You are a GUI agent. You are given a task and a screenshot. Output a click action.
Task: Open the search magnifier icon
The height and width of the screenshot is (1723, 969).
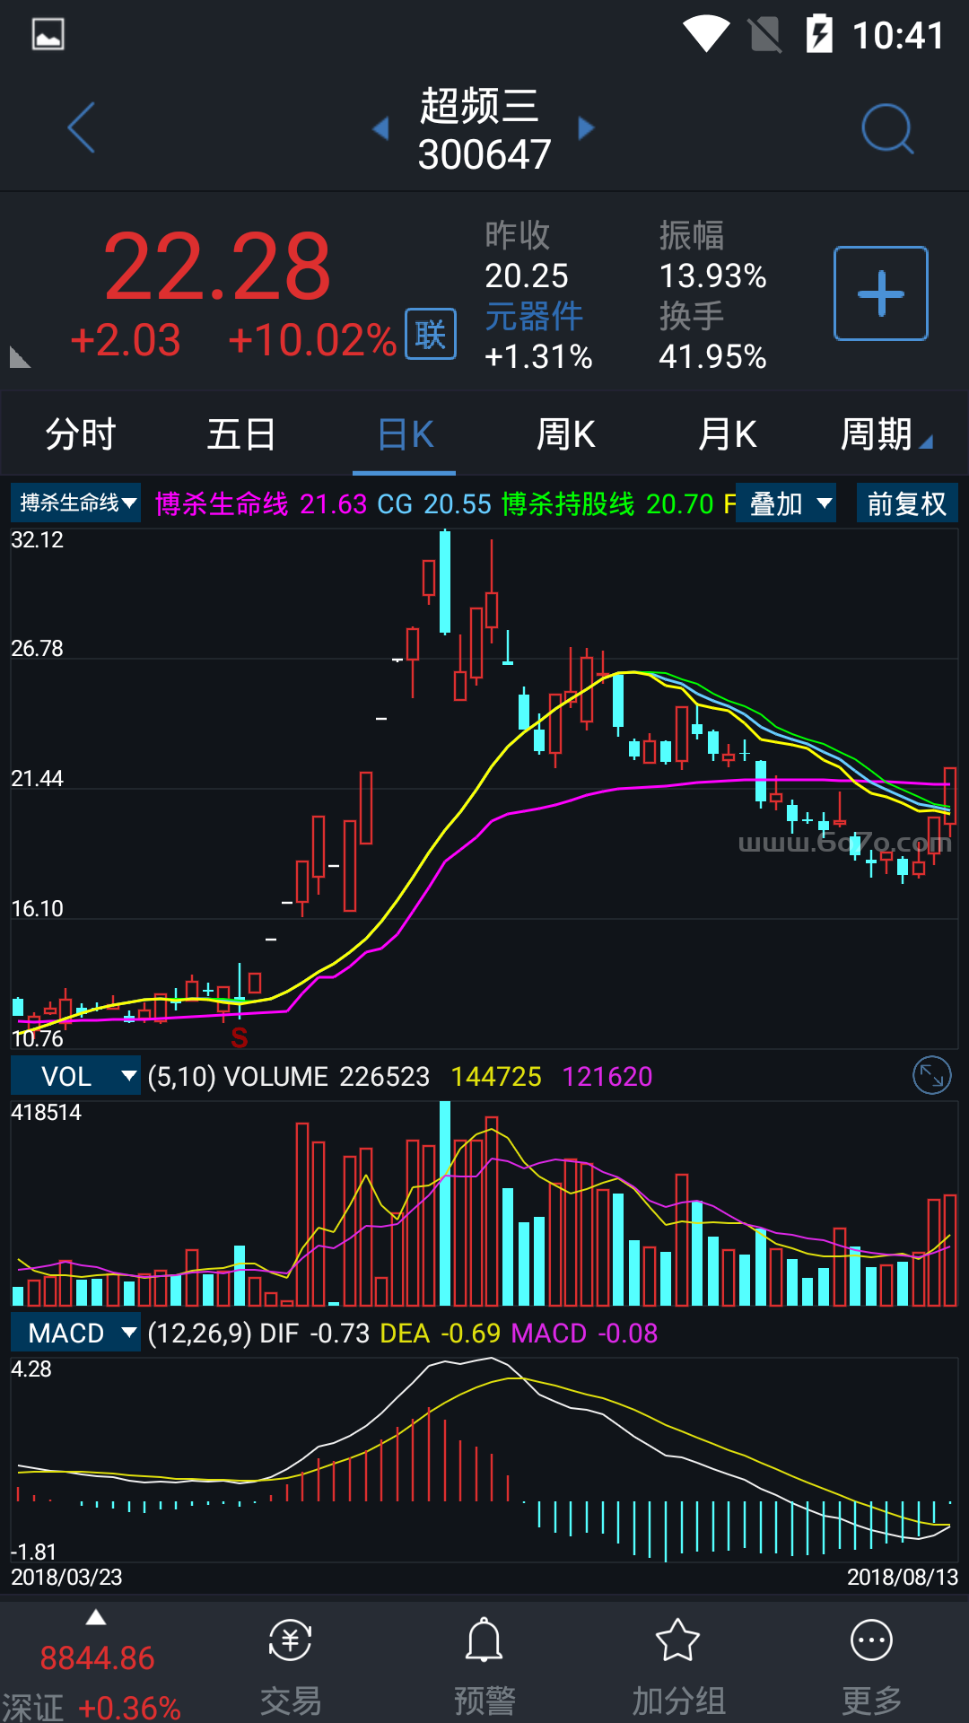pos(886,128)
